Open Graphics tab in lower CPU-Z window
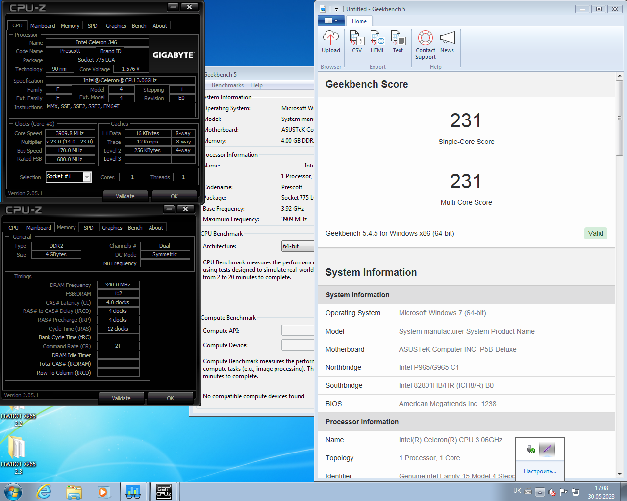627x501 pixels. point(112,228)
